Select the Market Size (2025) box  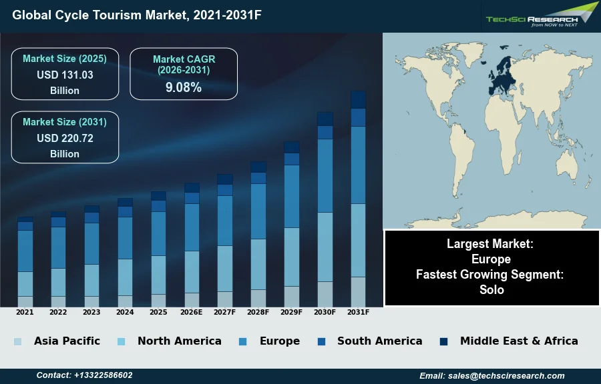click(x=65, y=74)
